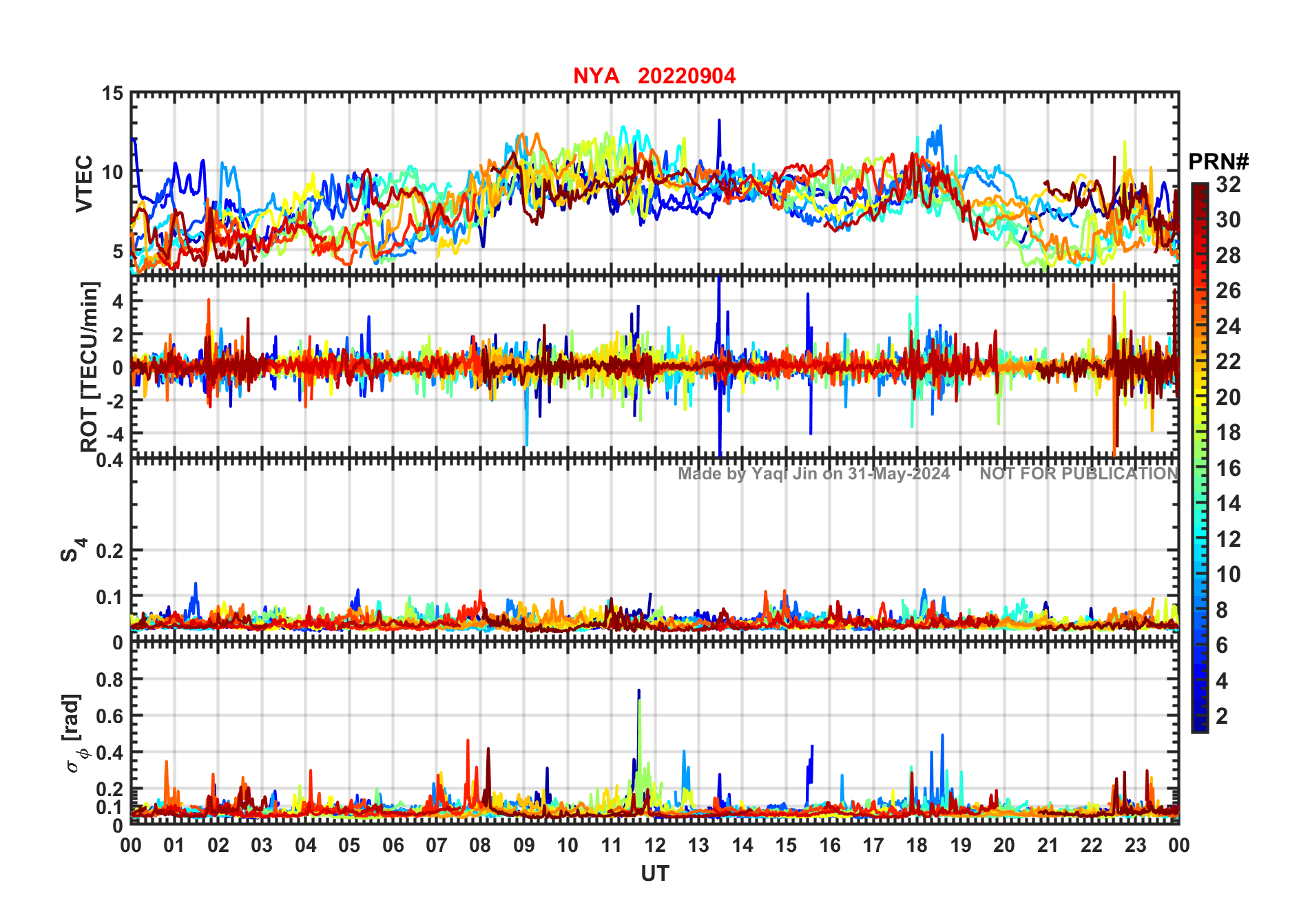Click the 'UT' x-axis label

click(x=655, y=874)
